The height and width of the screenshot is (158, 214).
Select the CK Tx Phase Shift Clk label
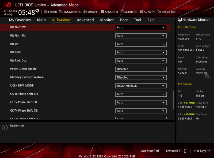click(x=24, y=110)
